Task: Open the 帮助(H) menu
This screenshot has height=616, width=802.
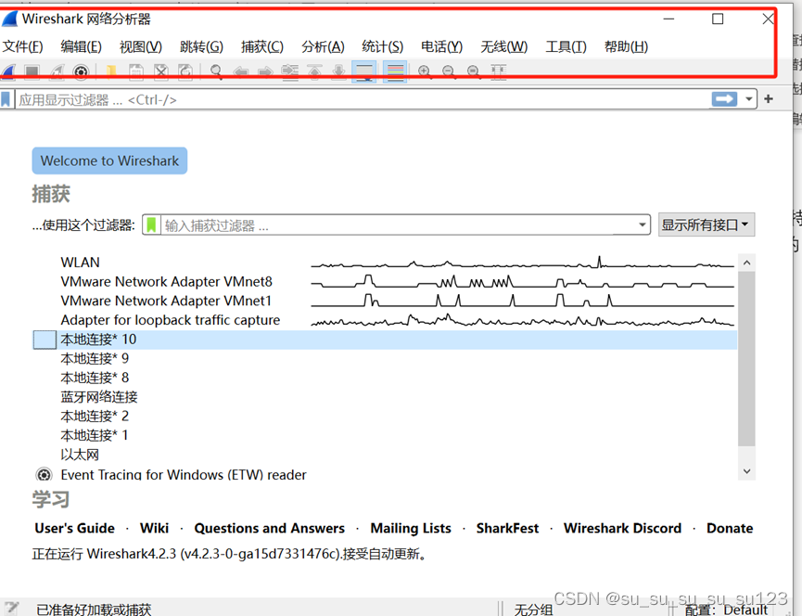Action: (626, 46)
